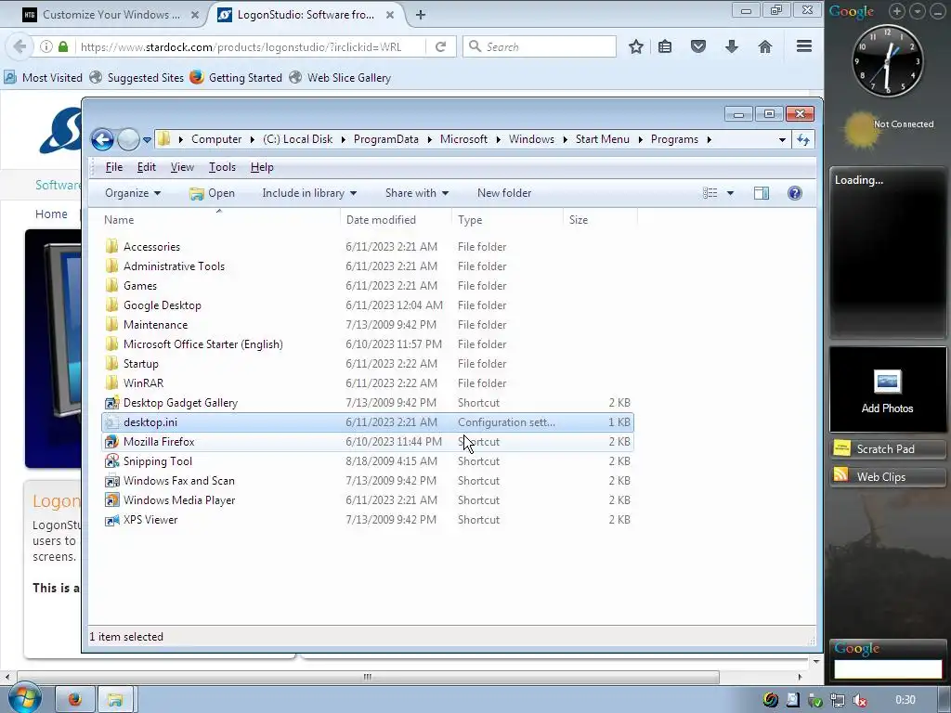Screen dimensions: 951x713
Task: Open the Firefox downloads arrow icon
Action: (732, 46)
